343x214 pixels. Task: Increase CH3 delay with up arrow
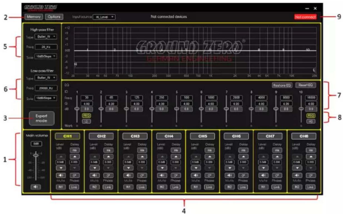(x=142, y=157)
